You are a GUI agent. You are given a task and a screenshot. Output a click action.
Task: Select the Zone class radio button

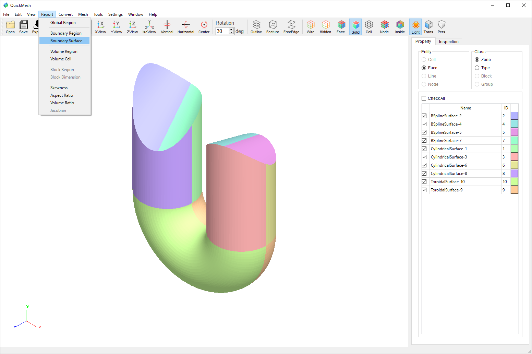[x=477, y=60]
